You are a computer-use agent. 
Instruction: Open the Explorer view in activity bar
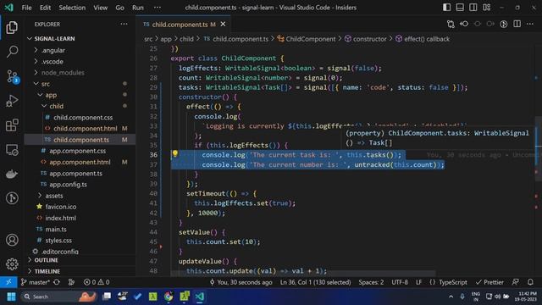point(12,27)
